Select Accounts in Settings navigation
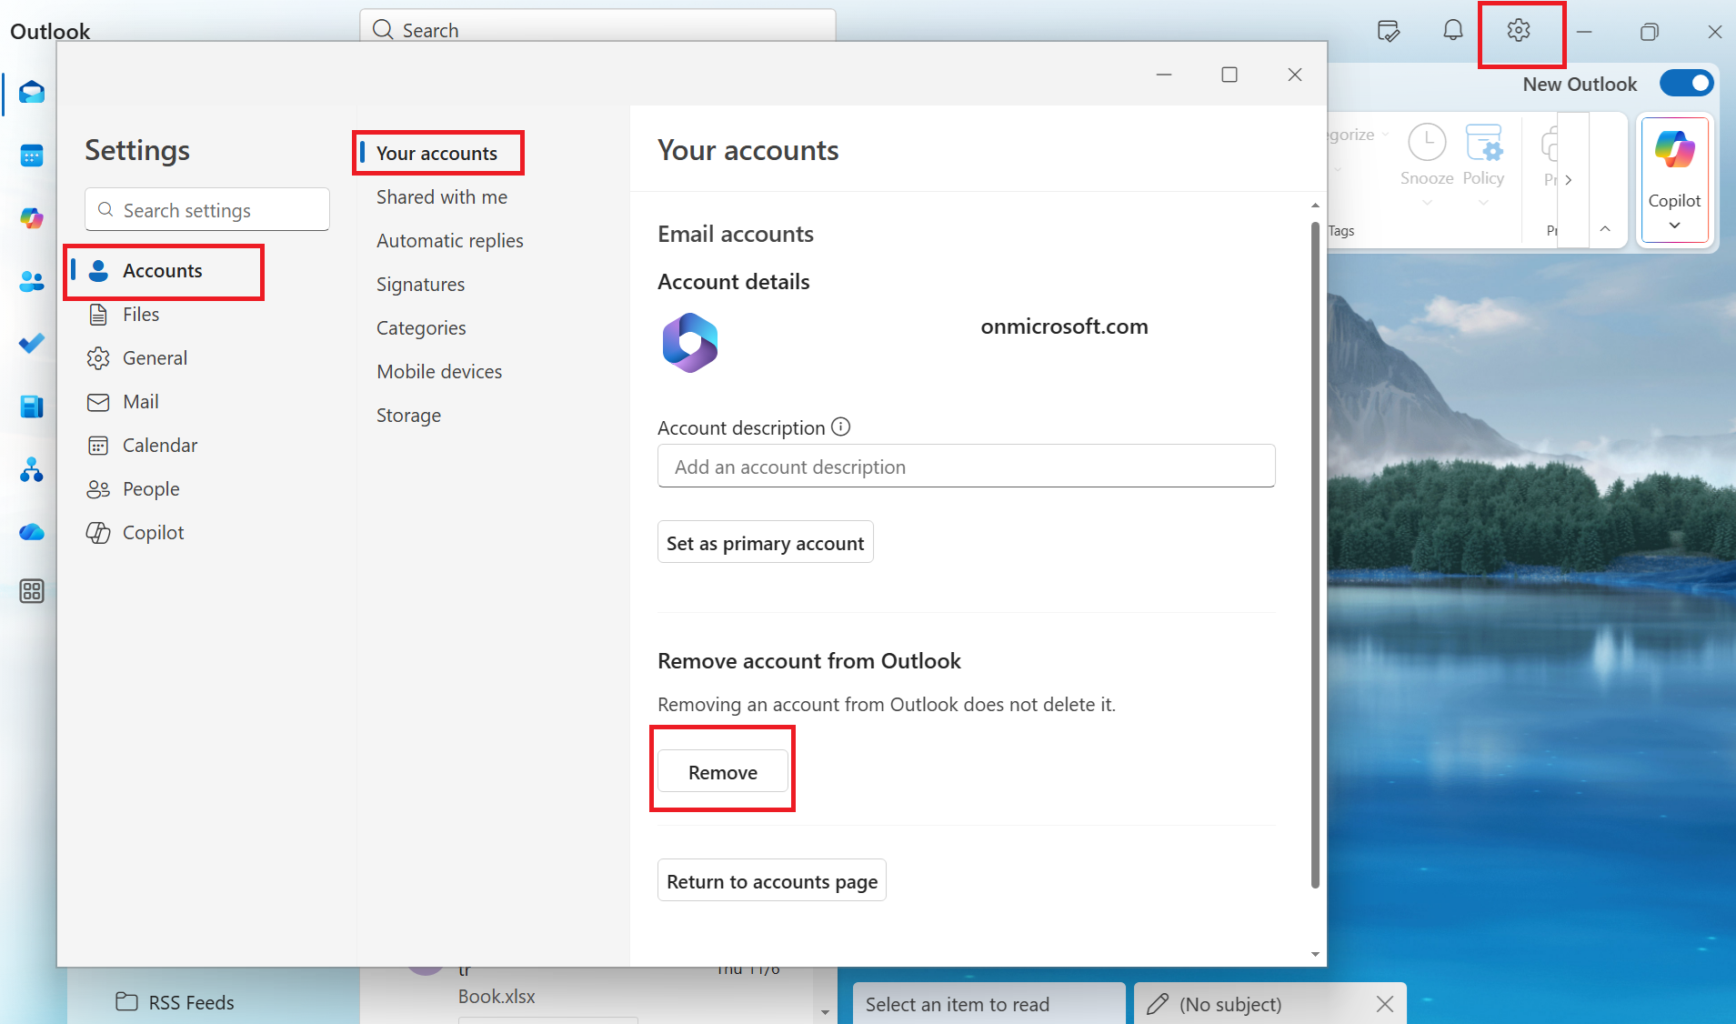 click(163, 271)
